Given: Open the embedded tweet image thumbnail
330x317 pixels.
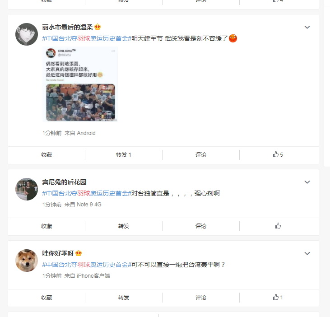Looking at the screenshot, I should click(x=80, y=84).
